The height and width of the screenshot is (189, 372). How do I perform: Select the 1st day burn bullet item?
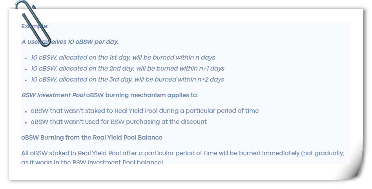pos(123,58)
